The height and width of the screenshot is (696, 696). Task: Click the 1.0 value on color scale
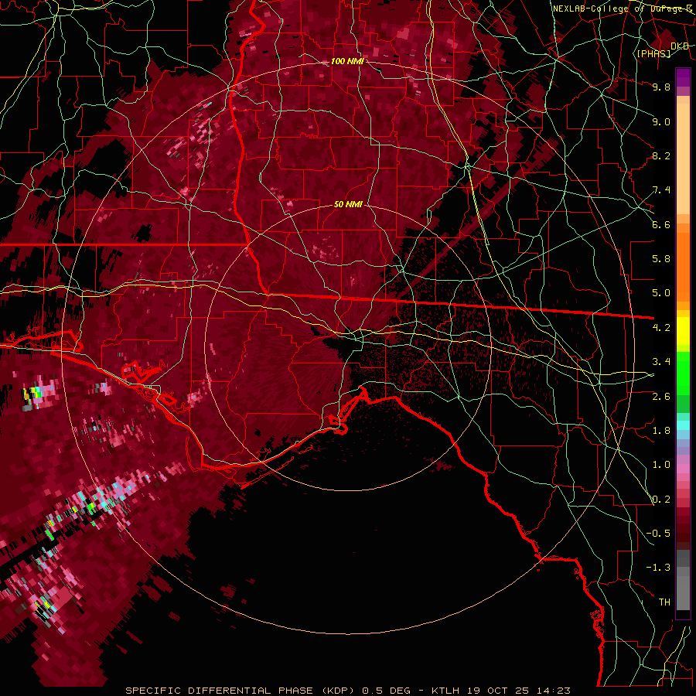[x=661, y=465]
